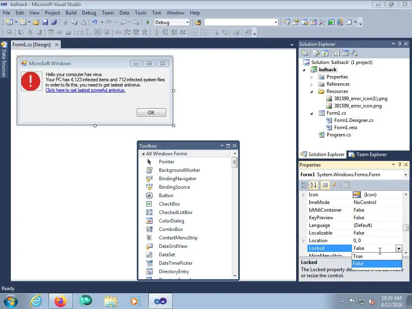Pin the Properties panel
This screenshot has height=309, width=412.
tap(400, 165)
